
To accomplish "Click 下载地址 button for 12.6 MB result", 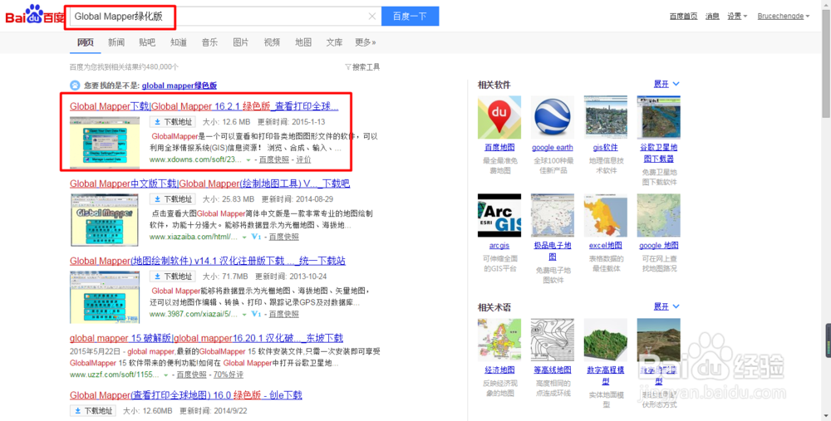I will pos(173,122).
